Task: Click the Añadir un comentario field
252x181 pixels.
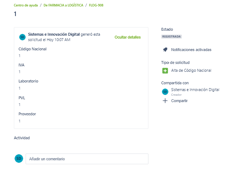Action: 87,159
